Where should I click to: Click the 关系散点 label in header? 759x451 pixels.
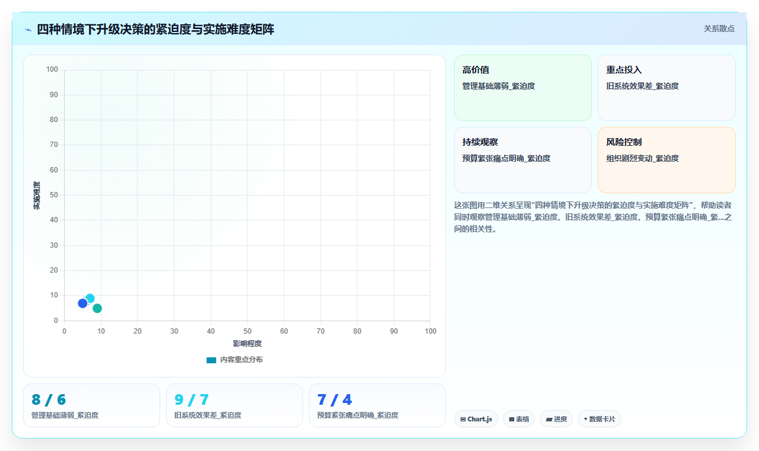point(719,28)
